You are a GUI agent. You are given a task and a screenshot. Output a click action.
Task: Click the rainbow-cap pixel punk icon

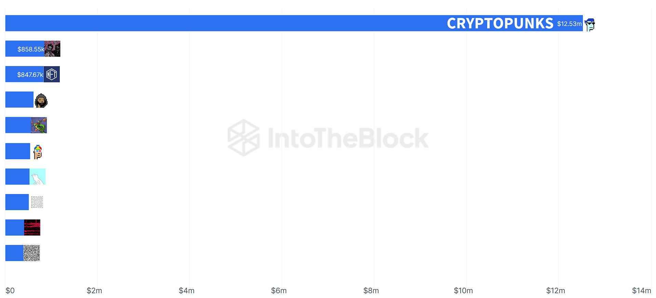coord(38,152)
